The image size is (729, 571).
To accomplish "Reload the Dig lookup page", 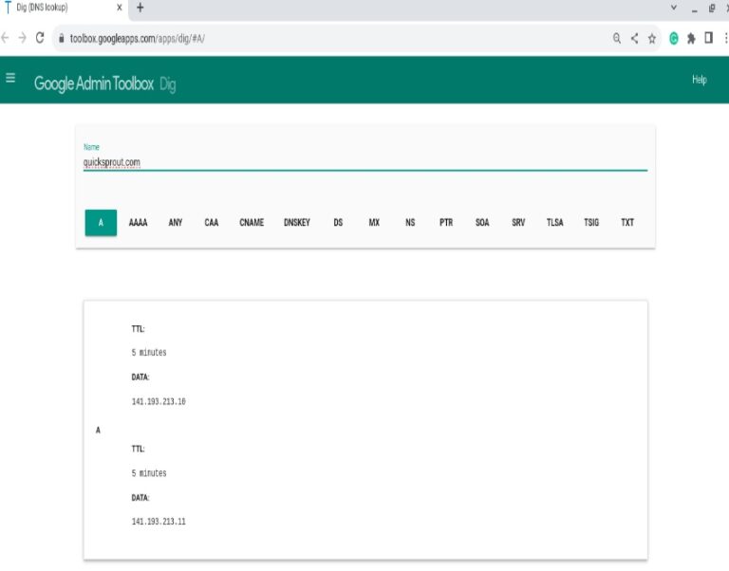I will tap(40, 38).
